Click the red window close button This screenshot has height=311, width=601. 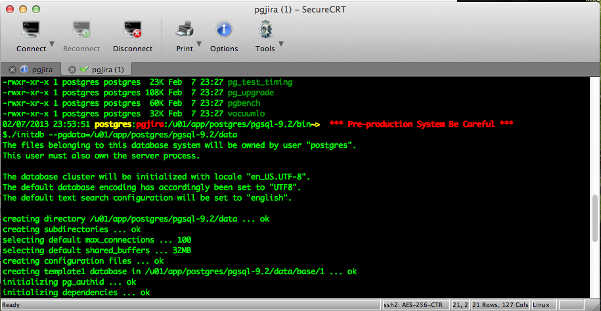[x=10, y=9]
